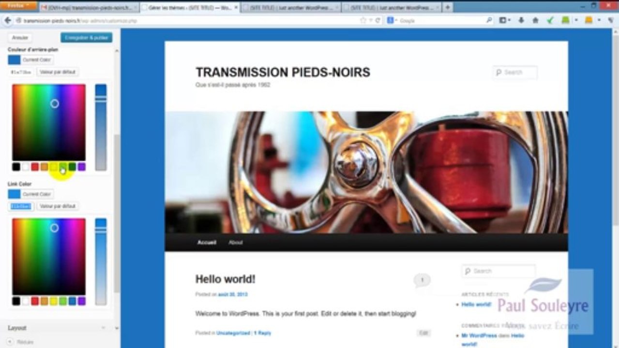Viewport: 619px width, 348px height.
Task: Open the Uncategorized category link
Action: coord(233,333)
